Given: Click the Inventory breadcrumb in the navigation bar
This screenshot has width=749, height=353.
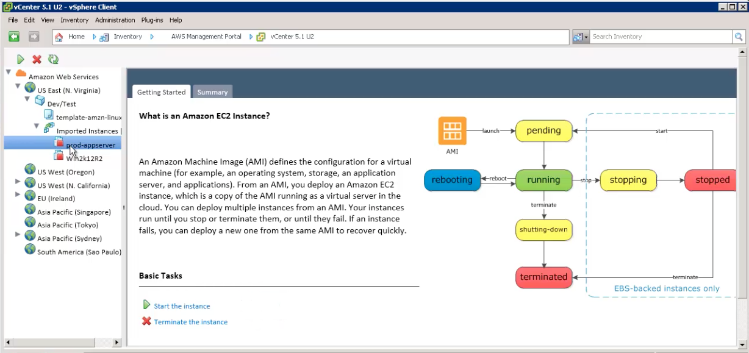Looking at the screenshot, I should coord(127,37).
